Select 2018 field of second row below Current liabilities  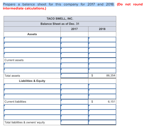pos(102,112)
